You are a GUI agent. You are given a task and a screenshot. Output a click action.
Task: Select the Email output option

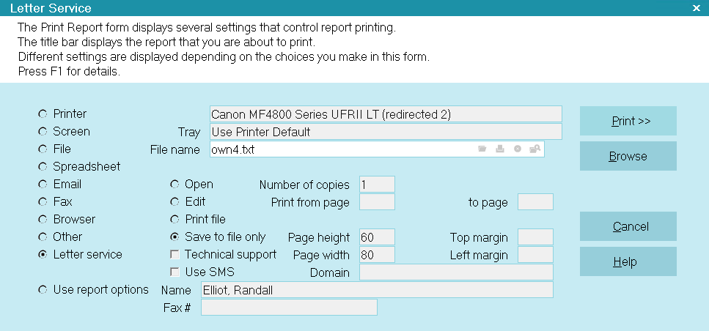pyautogui.click(x=43, y=185)
